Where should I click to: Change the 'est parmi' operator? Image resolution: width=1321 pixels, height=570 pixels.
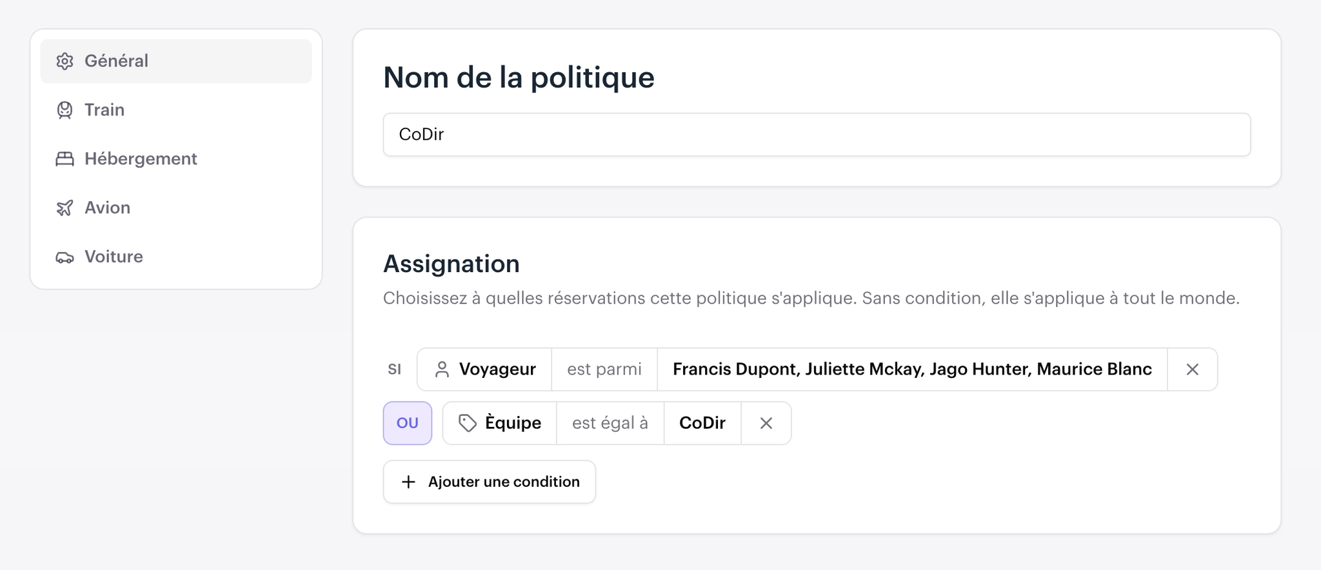(x=604, y=369)
